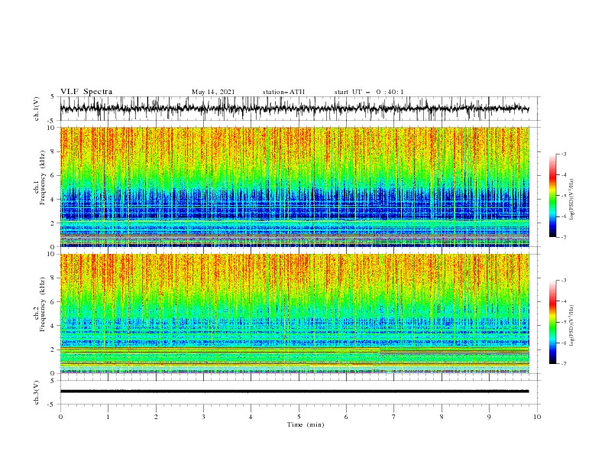Image resolution: width=605 pixels, height=468 pixels.
Task: Click the "ch.1(V)" waveform axis label
Action: tap(37, 109)
